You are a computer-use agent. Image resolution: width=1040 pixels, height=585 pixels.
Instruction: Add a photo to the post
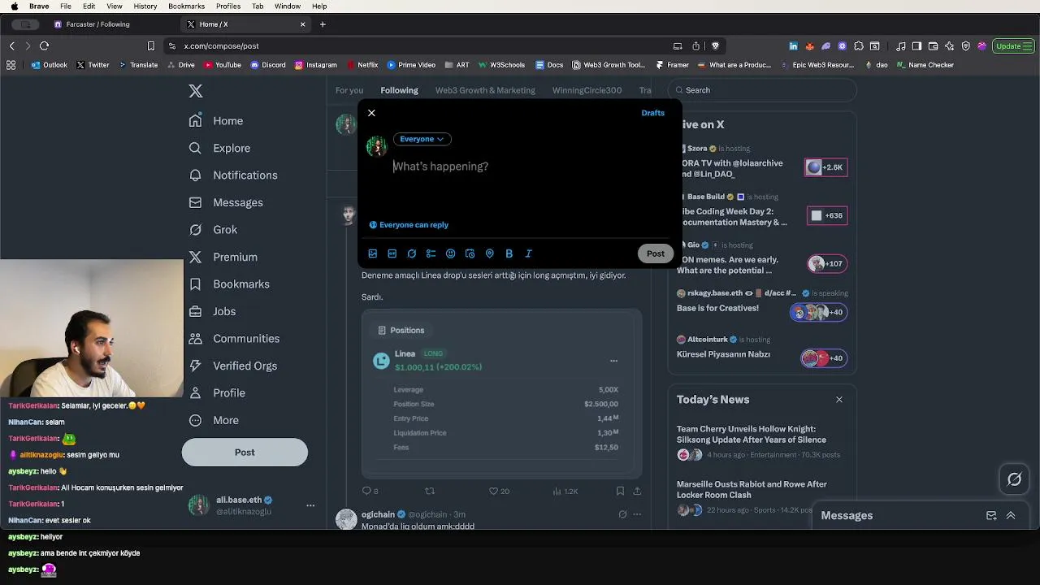373,253
